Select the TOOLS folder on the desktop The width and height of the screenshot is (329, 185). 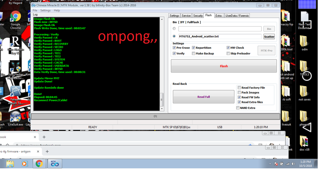[x=305, y=68]
